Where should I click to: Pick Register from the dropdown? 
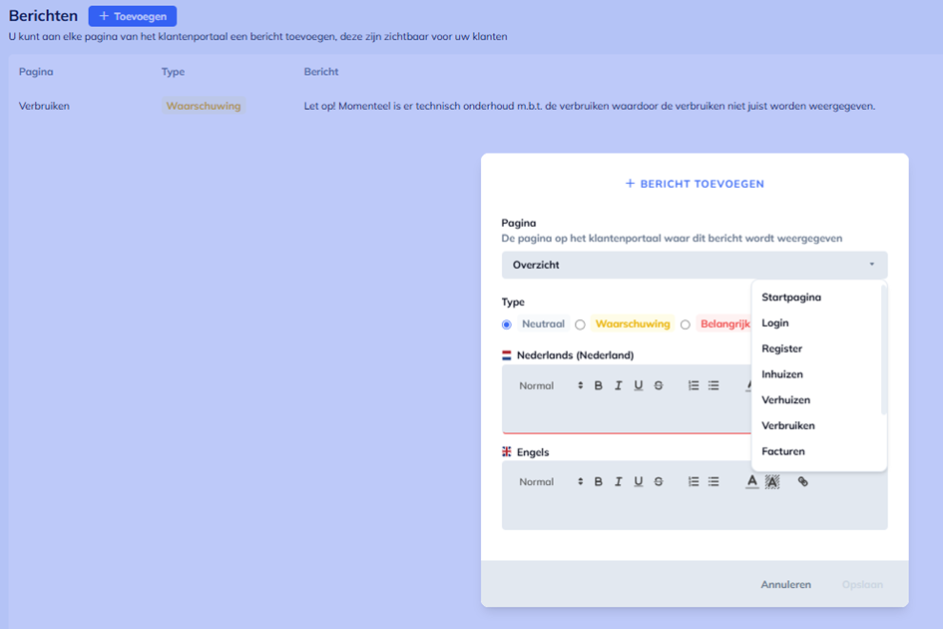pos(781,348)
